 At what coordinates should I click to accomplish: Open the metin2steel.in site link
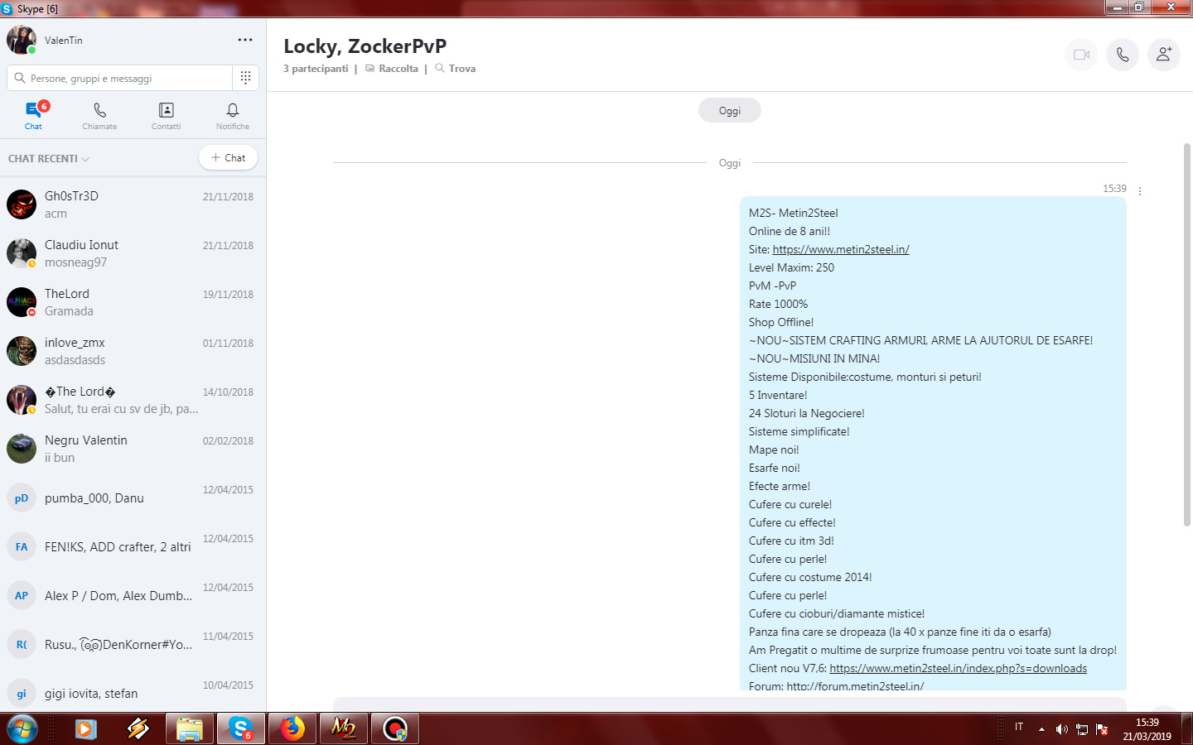coord(841,249)
